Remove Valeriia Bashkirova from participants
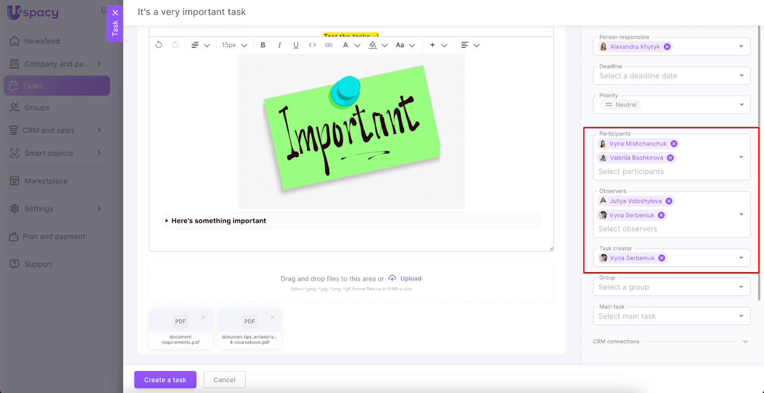 (x=670, y=158)
